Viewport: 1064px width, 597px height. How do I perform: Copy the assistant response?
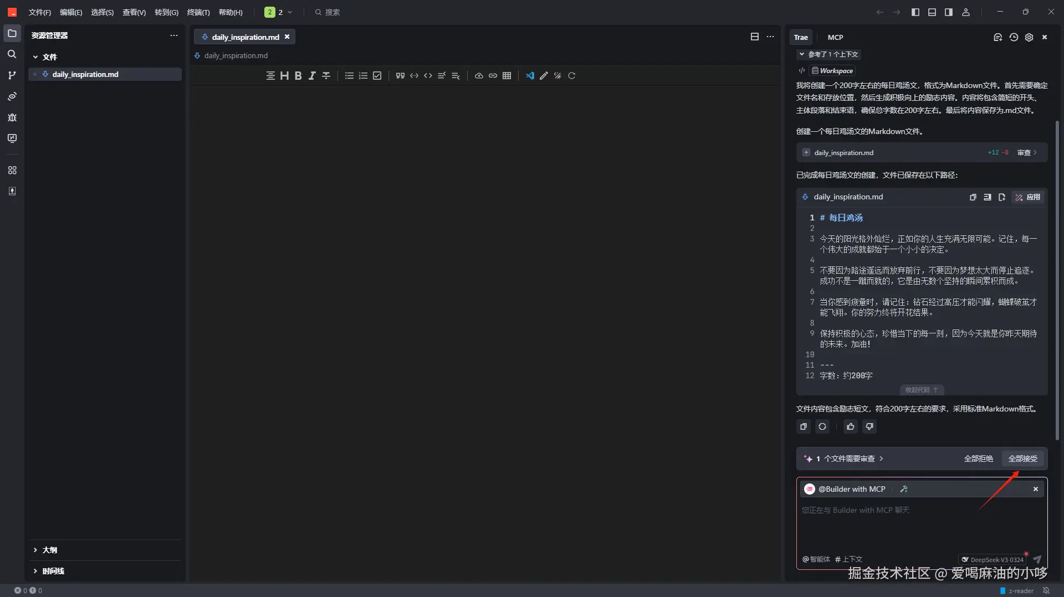(x=804, y=426)
